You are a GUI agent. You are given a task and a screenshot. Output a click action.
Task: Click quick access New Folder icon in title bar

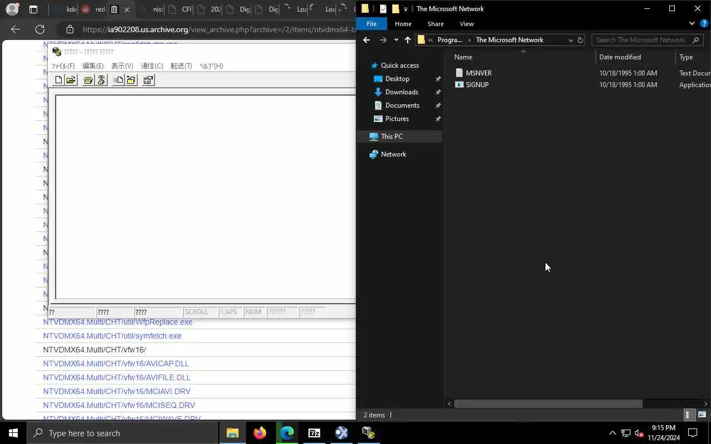[x=395, y=9]
